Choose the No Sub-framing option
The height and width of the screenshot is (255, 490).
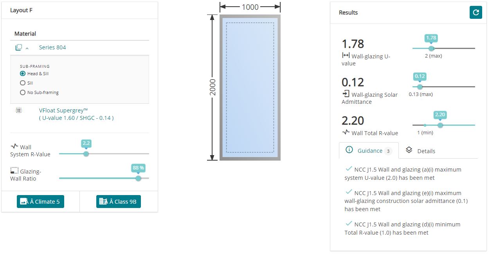point(23,92)
